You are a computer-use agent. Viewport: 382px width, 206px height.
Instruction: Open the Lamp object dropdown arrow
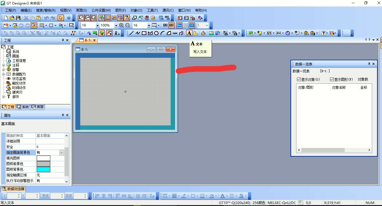pyautogui.click(x=264, y=33)
